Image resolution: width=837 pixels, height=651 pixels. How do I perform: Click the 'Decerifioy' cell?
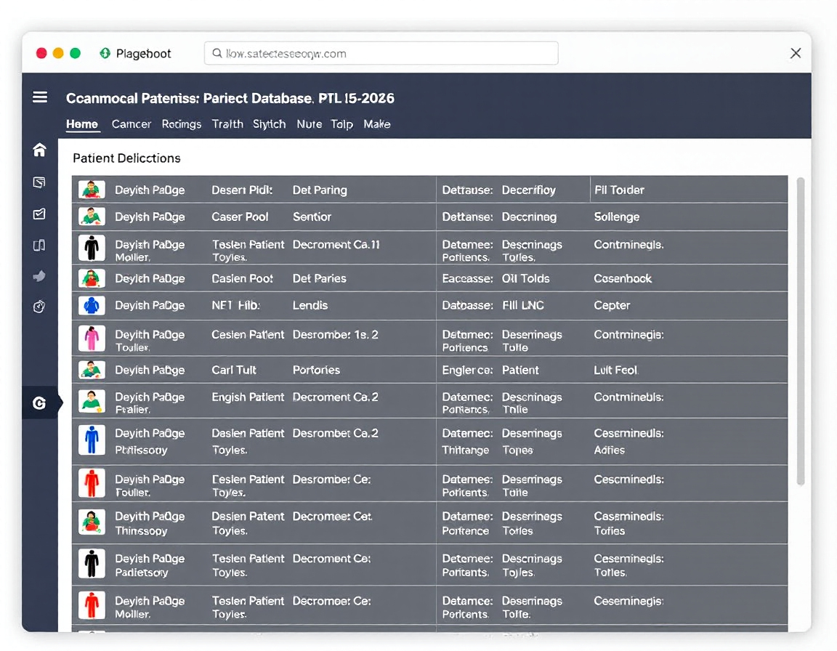[528, 190]
